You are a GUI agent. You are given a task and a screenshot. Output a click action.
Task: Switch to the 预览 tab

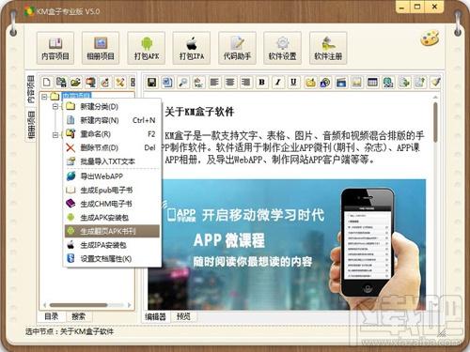183,316
